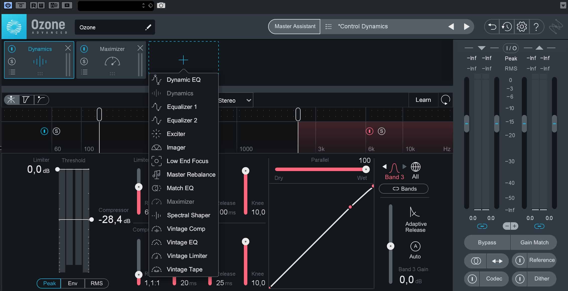Viewport: 568px width, 291px height.
Task: Click the Learn crossover button
Action: pyautogui.click(x=423, y=100)
